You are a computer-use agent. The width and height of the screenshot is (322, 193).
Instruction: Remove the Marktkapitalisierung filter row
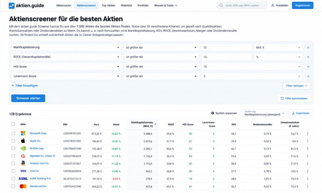tap(308, 47)
